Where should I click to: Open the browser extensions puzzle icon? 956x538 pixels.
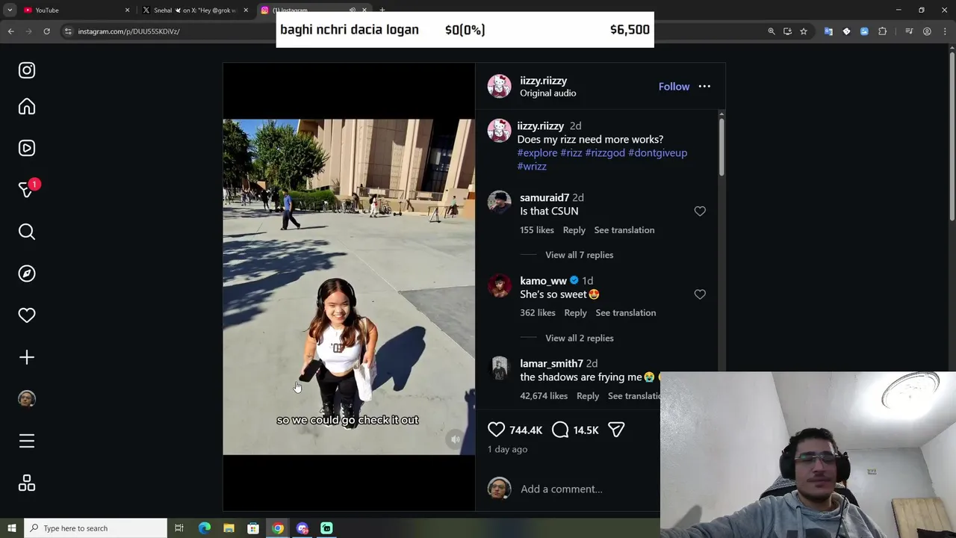pos(883,31)
